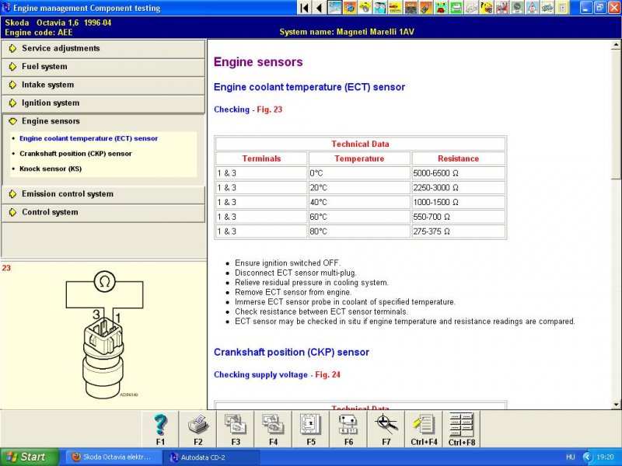Open the cyan icon with two discs

(380, 8)
